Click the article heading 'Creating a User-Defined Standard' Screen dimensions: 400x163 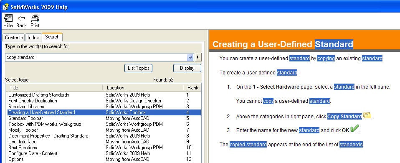pos(283,44)
